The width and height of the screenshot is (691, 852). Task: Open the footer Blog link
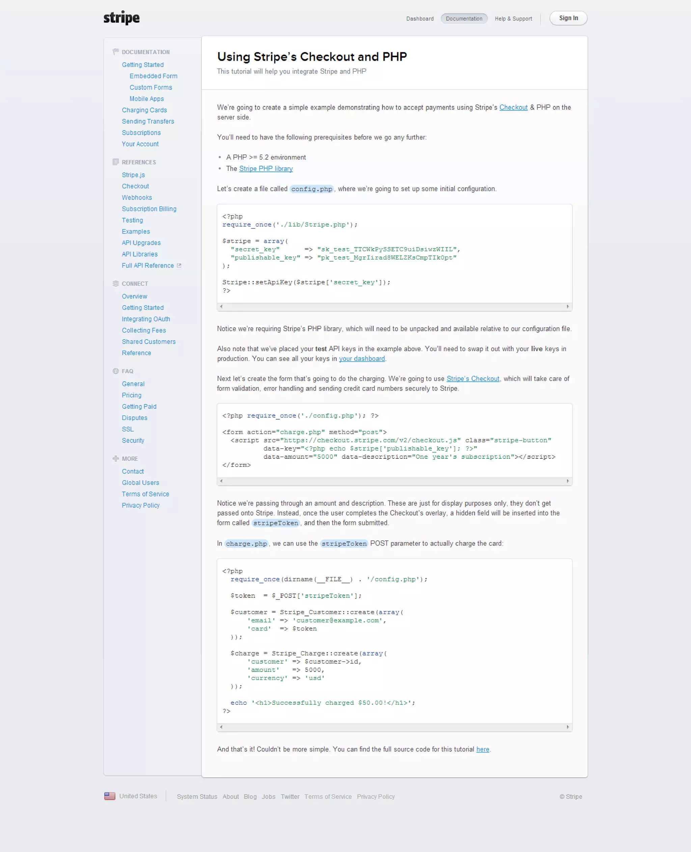(x=250, y=797)
